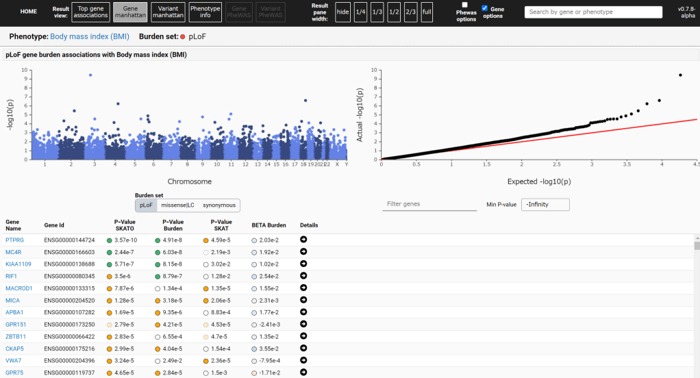The image size is (700, 378).
Task: Click details arrow for GPR151 row
Action: coord(303,324)
